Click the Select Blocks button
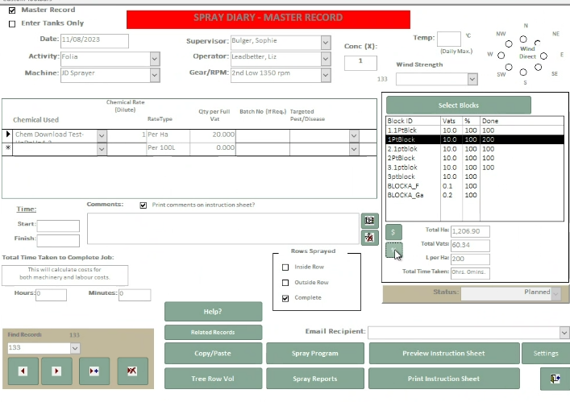570x402 pixels. [x=459, y=106]
